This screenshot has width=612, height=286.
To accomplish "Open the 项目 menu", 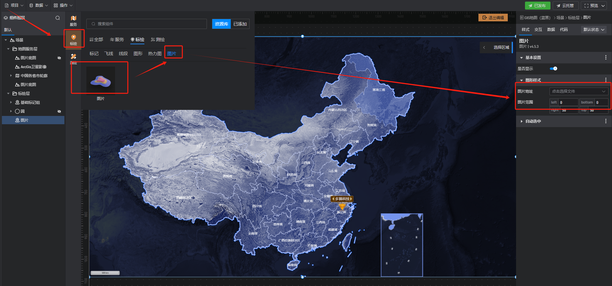I will click(14, 5).
